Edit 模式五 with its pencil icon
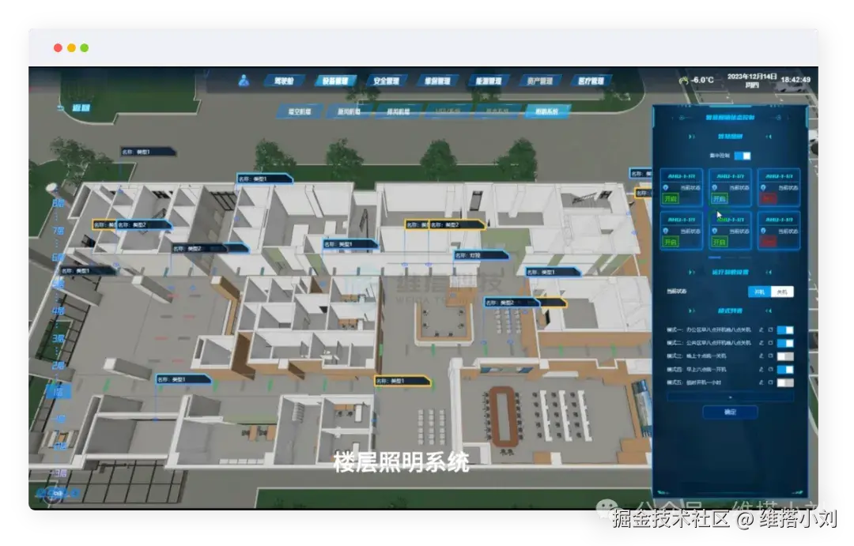This screenshot has height=546, width=854. (x=761, y=382)
